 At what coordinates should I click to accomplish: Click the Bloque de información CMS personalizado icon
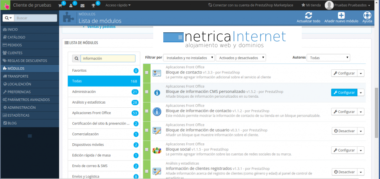tap(157, 92)
